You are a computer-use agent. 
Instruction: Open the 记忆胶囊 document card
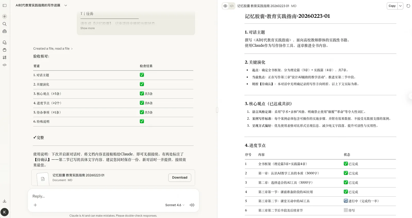point(113,178)
